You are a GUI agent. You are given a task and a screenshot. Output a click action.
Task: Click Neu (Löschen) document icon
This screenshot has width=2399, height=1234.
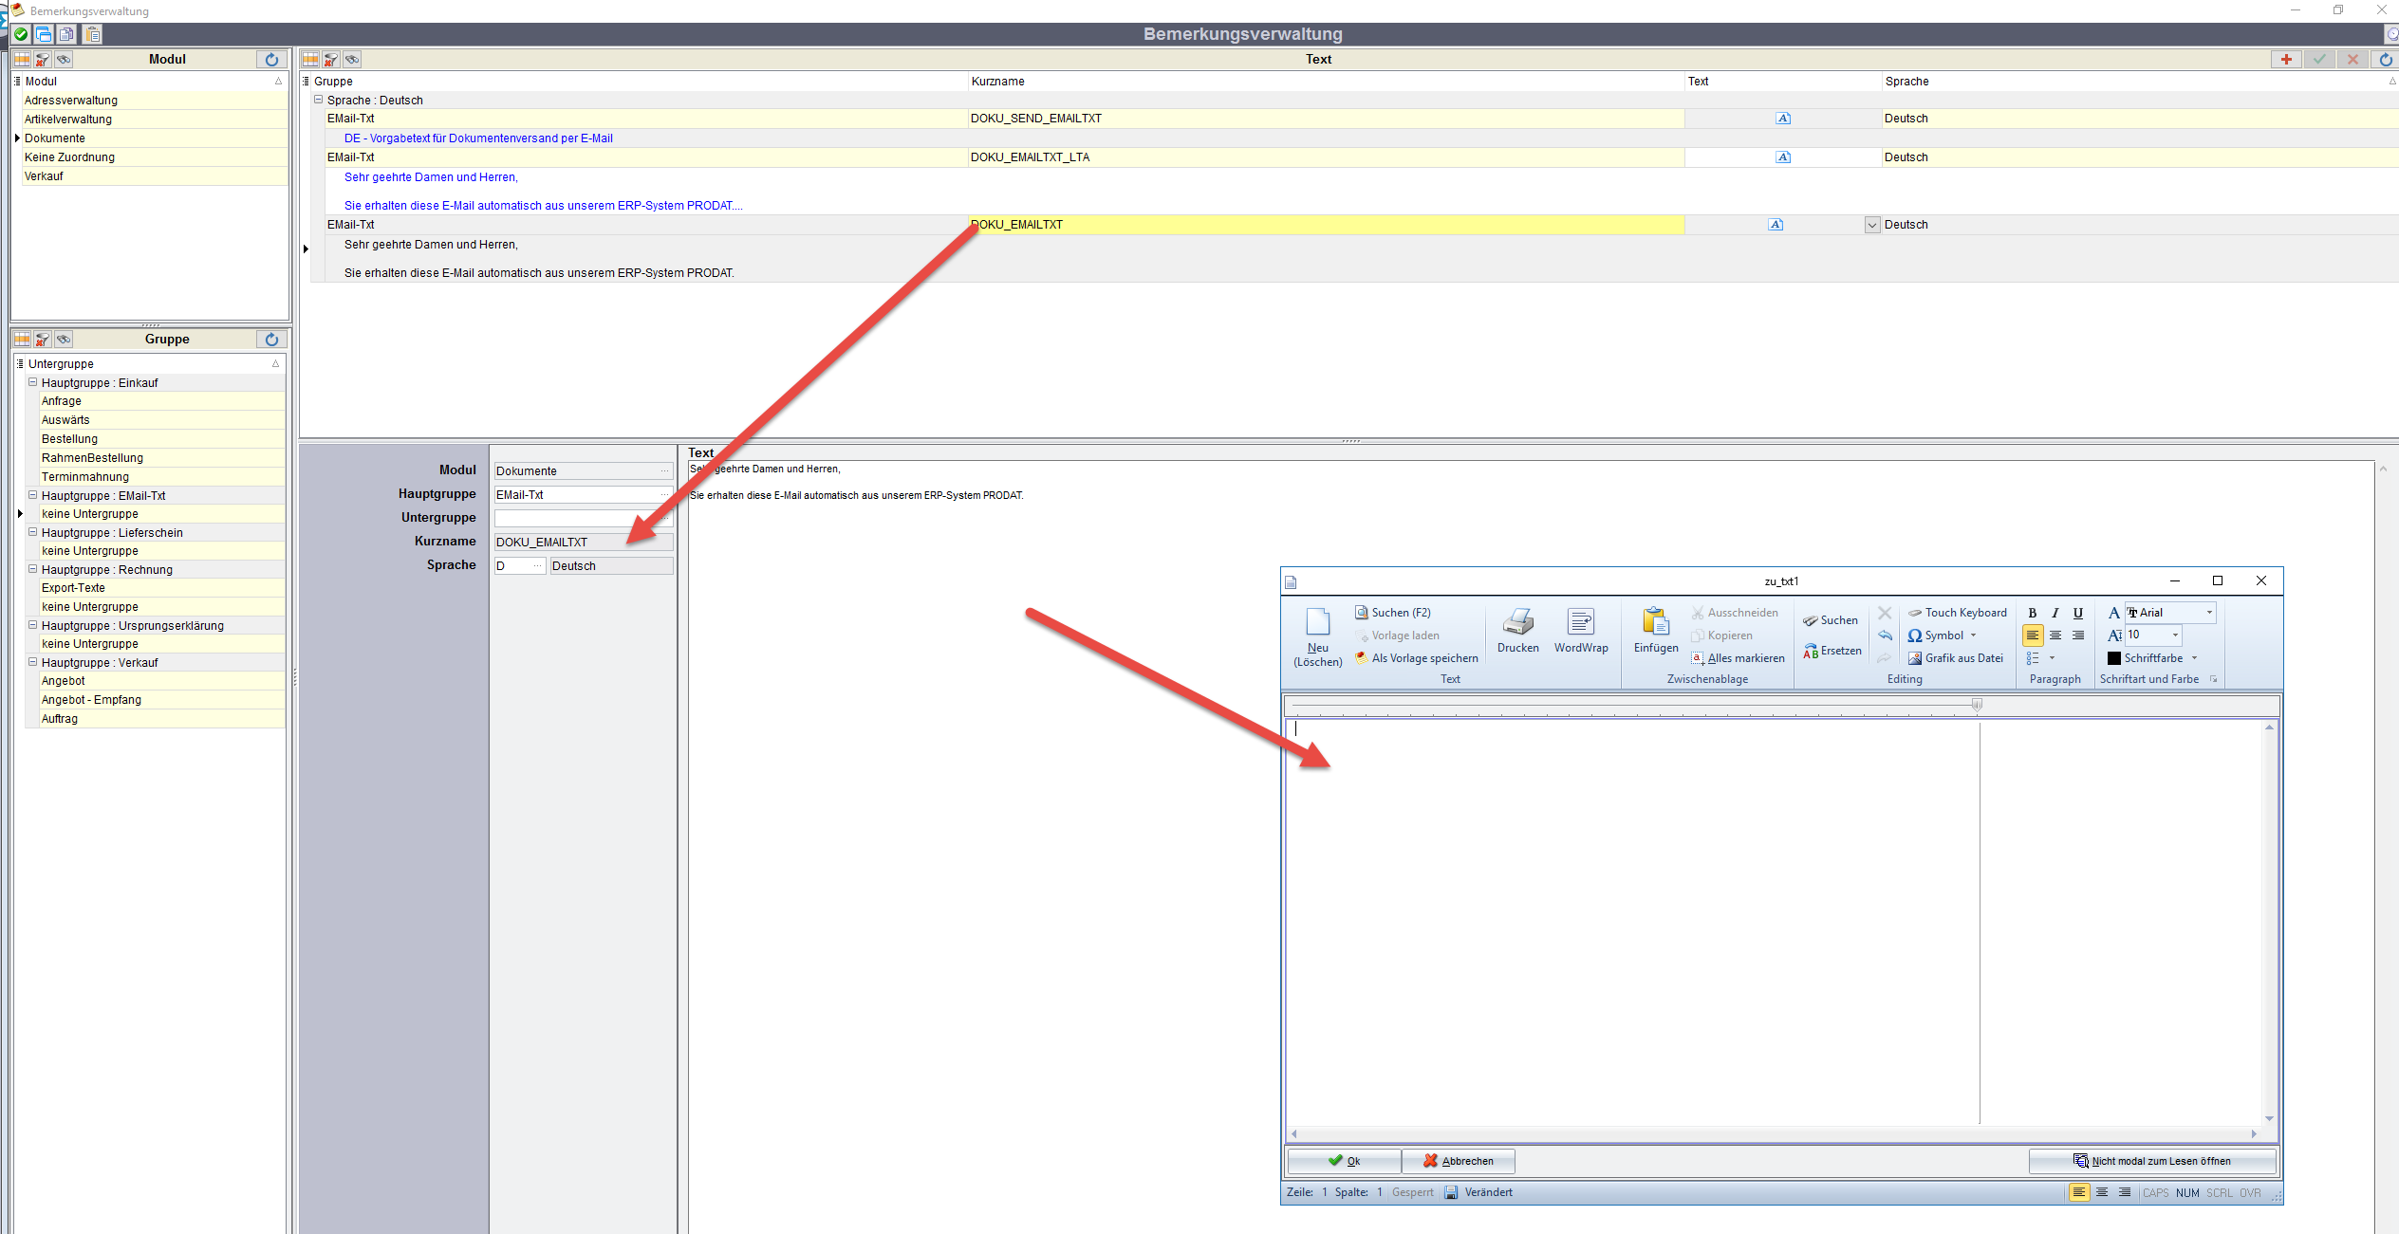[1317, 623]
